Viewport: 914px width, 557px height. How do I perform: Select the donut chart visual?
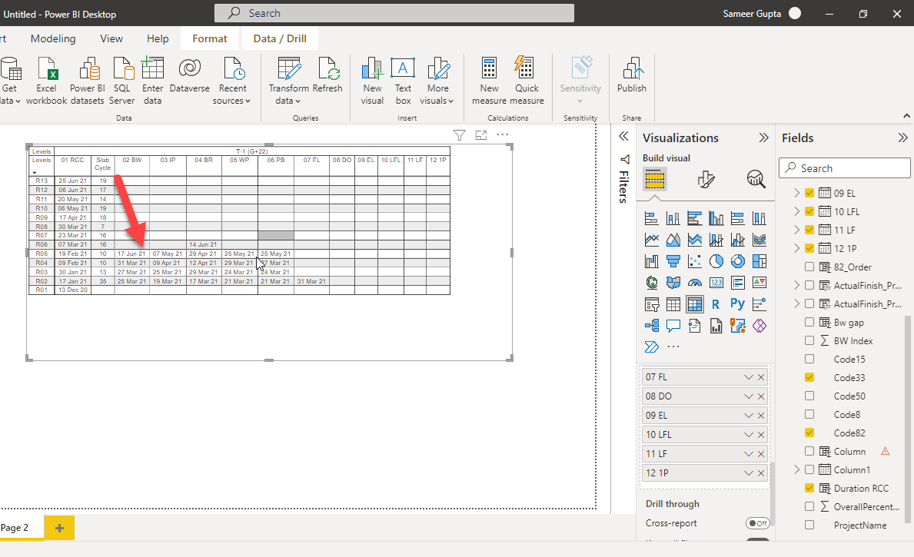pyautogui.click(x=737, y=261)
